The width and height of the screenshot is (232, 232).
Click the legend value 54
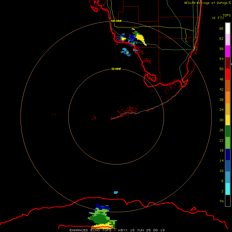pyautogui.click(x=221, y=59)
